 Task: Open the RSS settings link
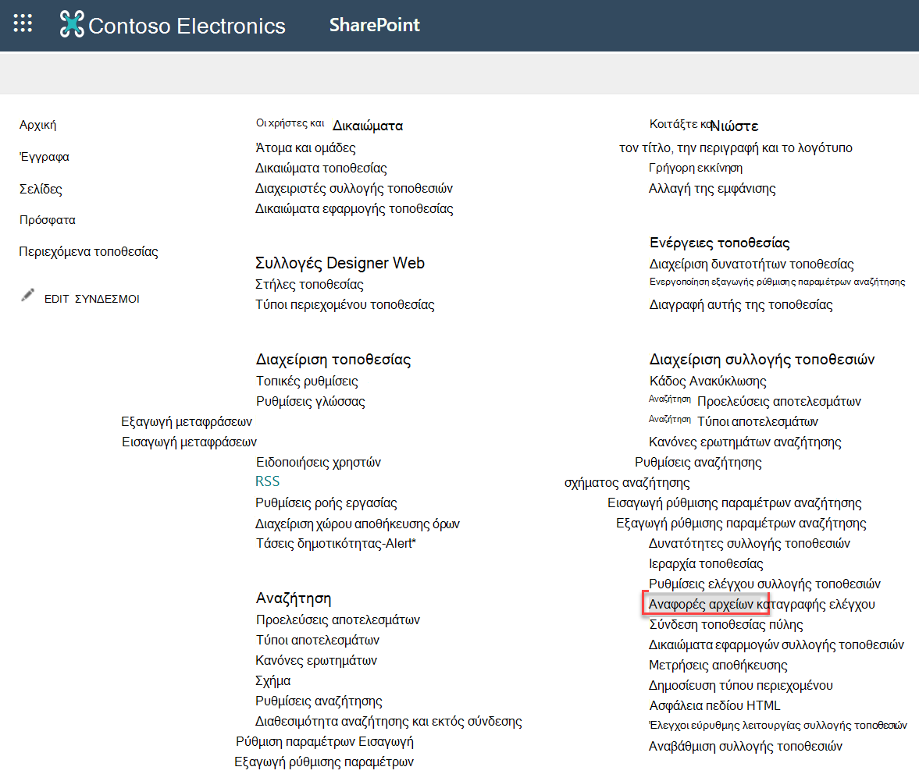267,481
